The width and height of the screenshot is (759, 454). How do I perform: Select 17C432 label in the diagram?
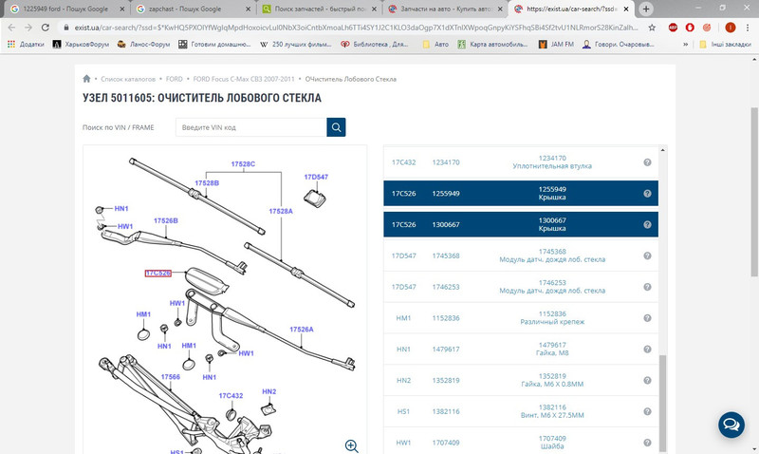231,396
